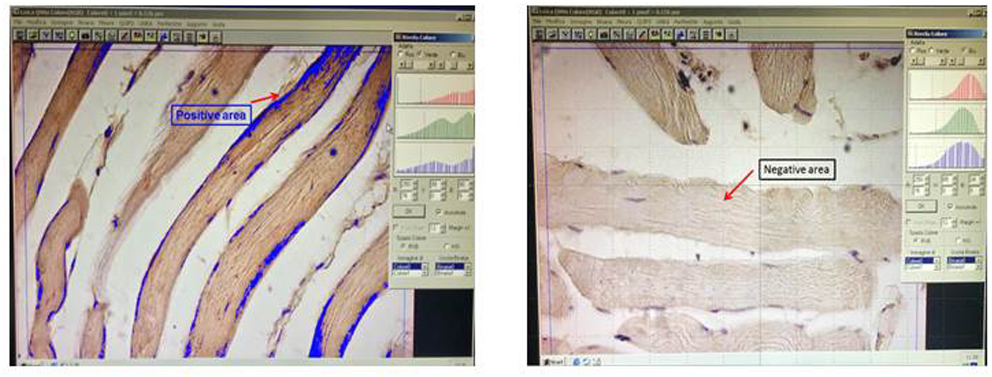Select HSI color space in left panel
This screenshot has width=992, height=377.
[446, 246]
